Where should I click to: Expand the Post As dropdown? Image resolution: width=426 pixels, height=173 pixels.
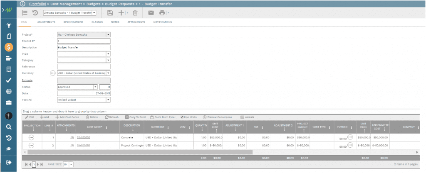coord(108,100)
